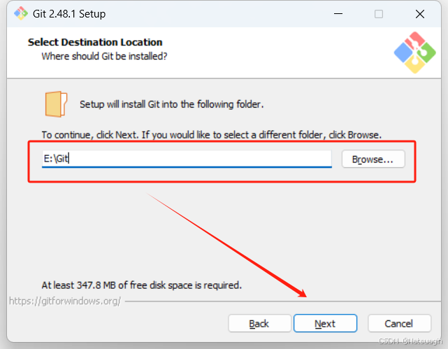Go back with the Back button
448x349 pixels.
259,323
